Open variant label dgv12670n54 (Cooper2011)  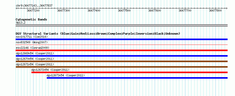[x=35, y=59]
